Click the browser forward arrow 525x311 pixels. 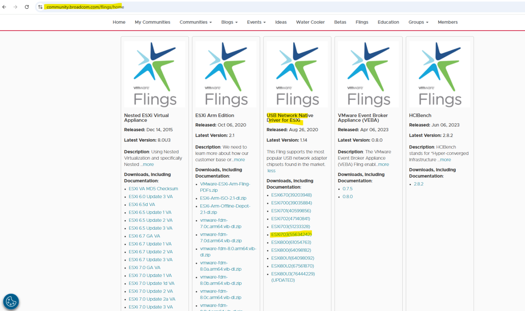click(15, 7)
